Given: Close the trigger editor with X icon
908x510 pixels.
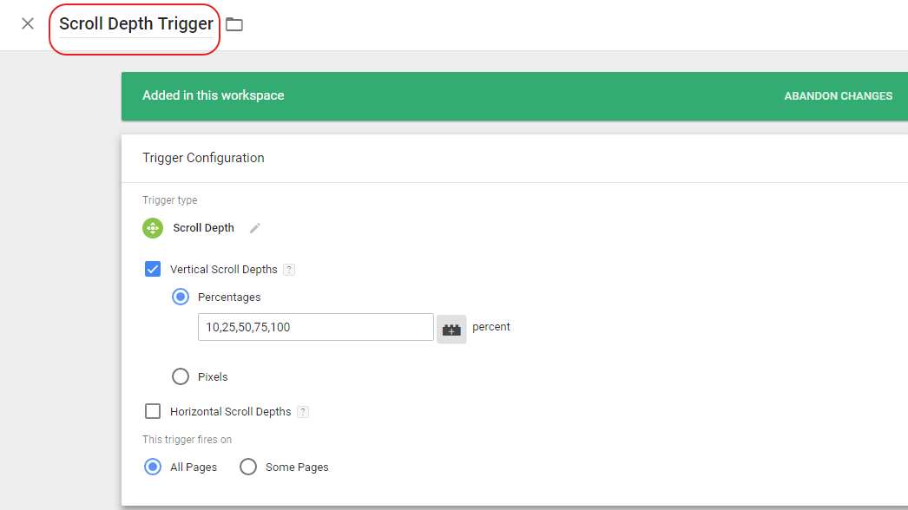Looking at the screenshot, I should 27,23.
